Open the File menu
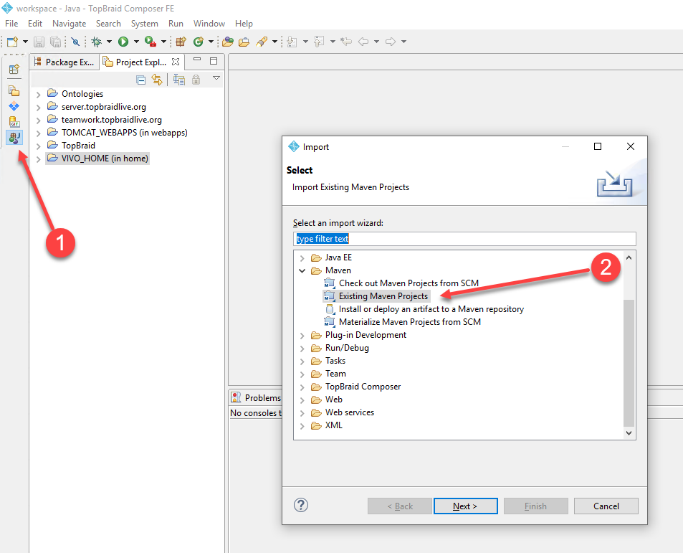The width and height of the screenshot is (683, 553). click(11, 24)
